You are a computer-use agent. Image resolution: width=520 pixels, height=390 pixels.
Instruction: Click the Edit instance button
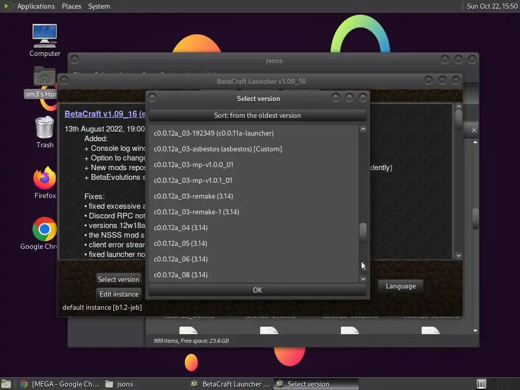click(119, 294)
